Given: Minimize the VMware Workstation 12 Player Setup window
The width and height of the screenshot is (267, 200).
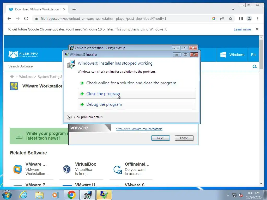Looking at the screenshot, I should click(x=176, y=48).
